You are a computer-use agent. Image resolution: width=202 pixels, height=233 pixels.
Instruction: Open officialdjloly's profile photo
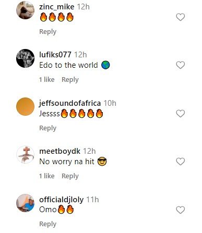25,203
